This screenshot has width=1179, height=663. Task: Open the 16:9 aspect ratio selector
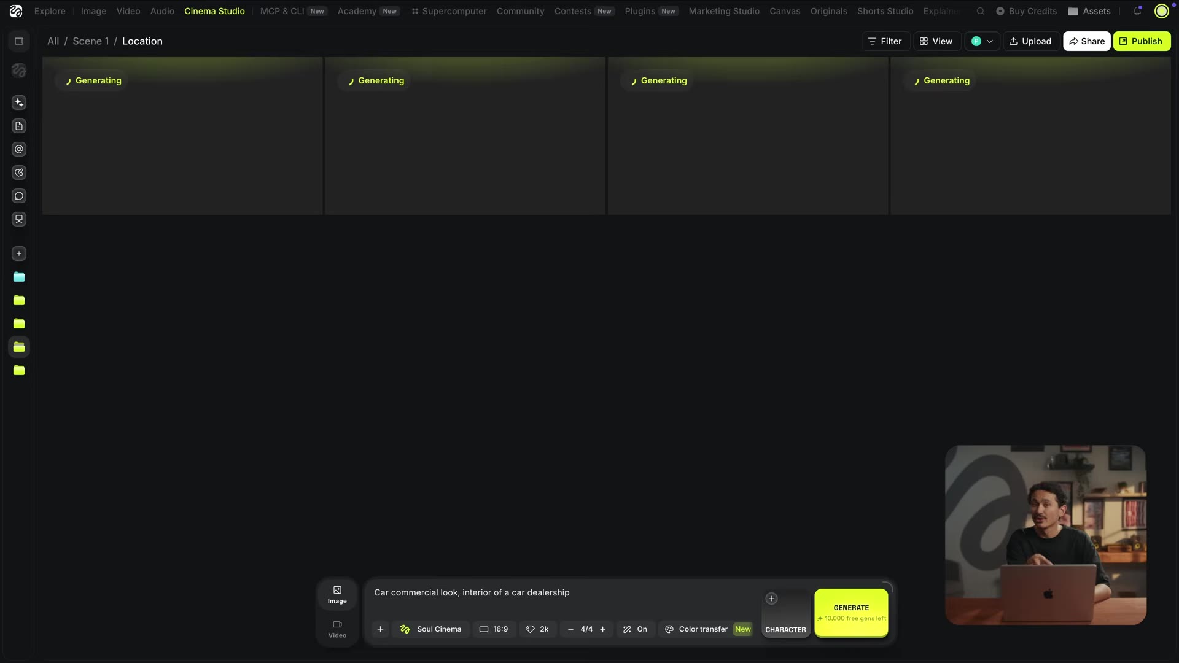pos(494,629)
